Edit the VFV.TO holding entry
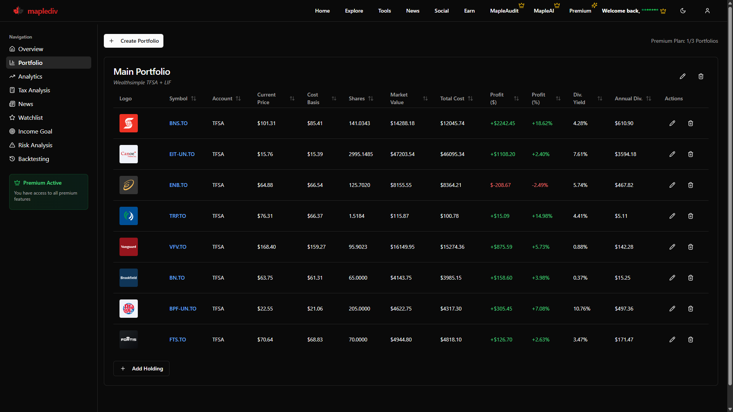 pos(672,247)
